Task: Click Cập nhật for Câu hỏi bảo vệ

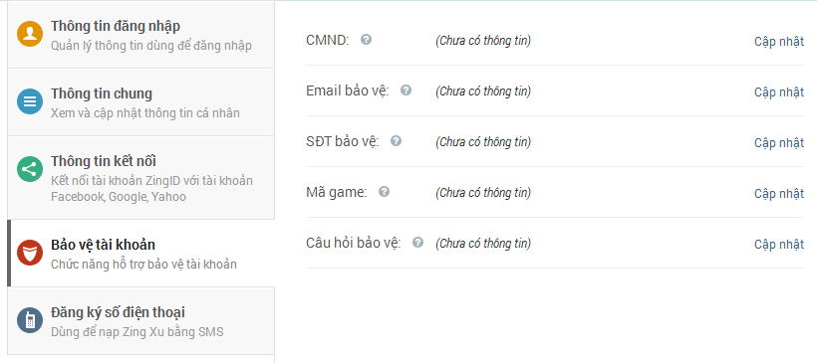Action: tap(779, 245)
